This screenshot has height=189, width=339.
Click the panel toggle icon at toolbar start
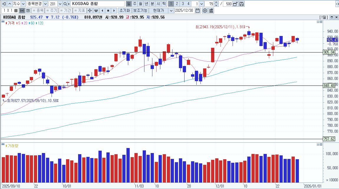tap(4, 4)
